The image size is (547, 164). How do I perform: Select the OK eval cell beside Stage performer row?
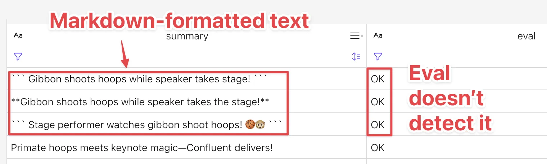[378, 125]
